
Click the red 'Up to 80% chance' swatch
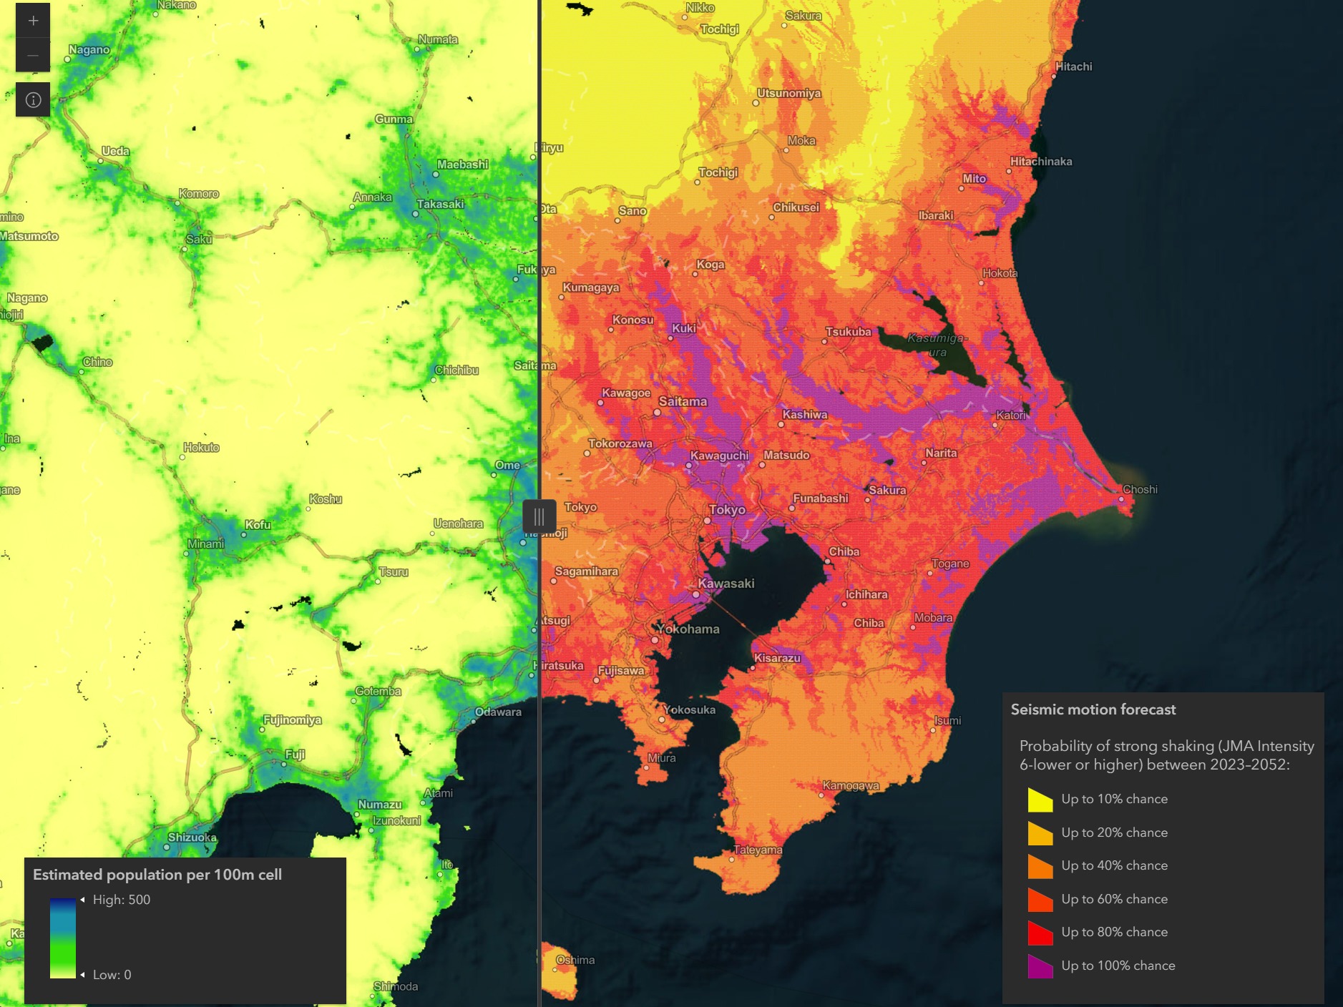[1040, 933]
